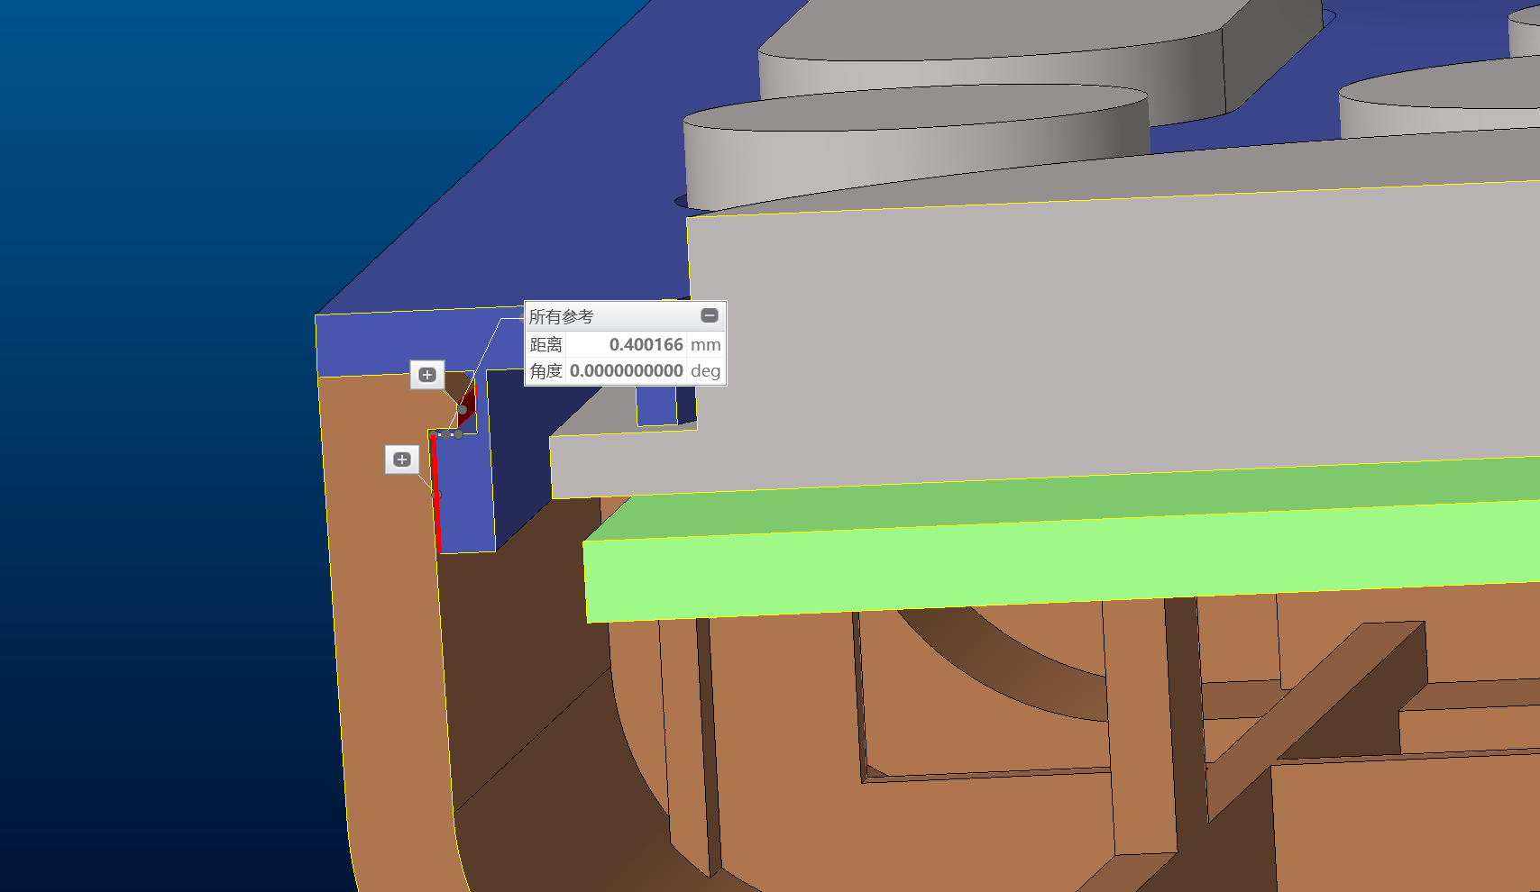Screen dimensions: 1540x892
Task: Select the 距离 row label
Action: click(x=546, y=345)
